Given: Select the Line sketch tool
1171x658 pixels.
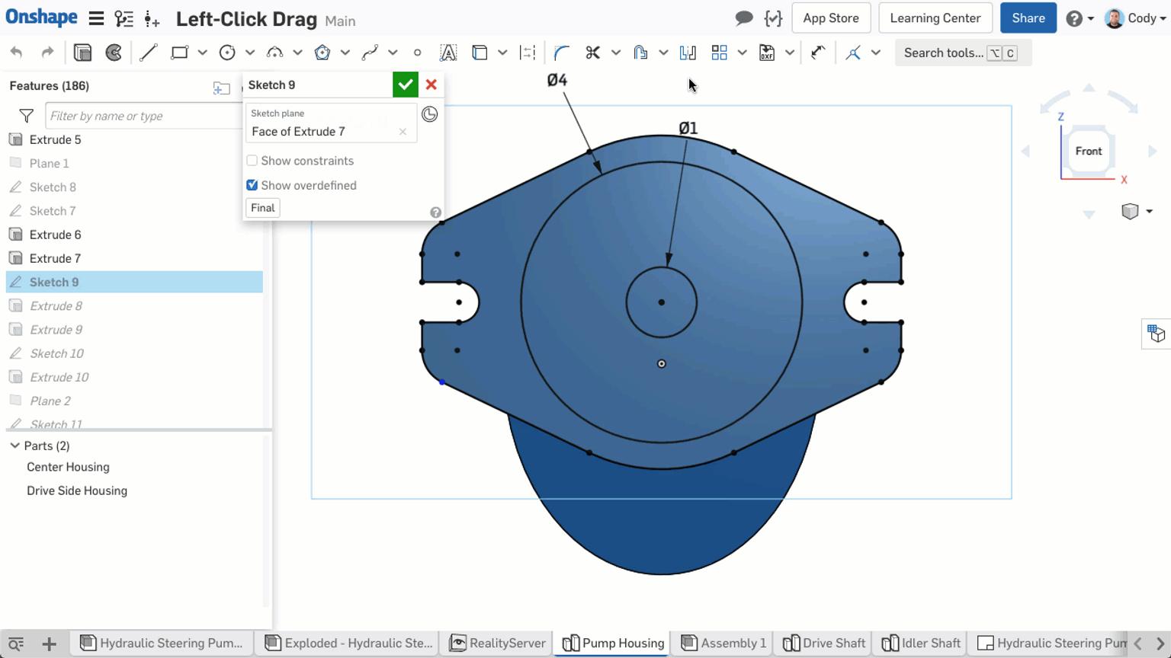Looking at the screenshot, I should click(149, 52).
